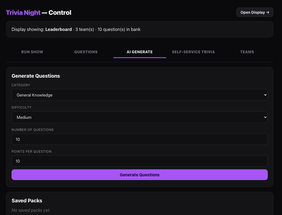
Task: Click the NUMBER OF QUESTIONS label
Action: click(32, 130)
